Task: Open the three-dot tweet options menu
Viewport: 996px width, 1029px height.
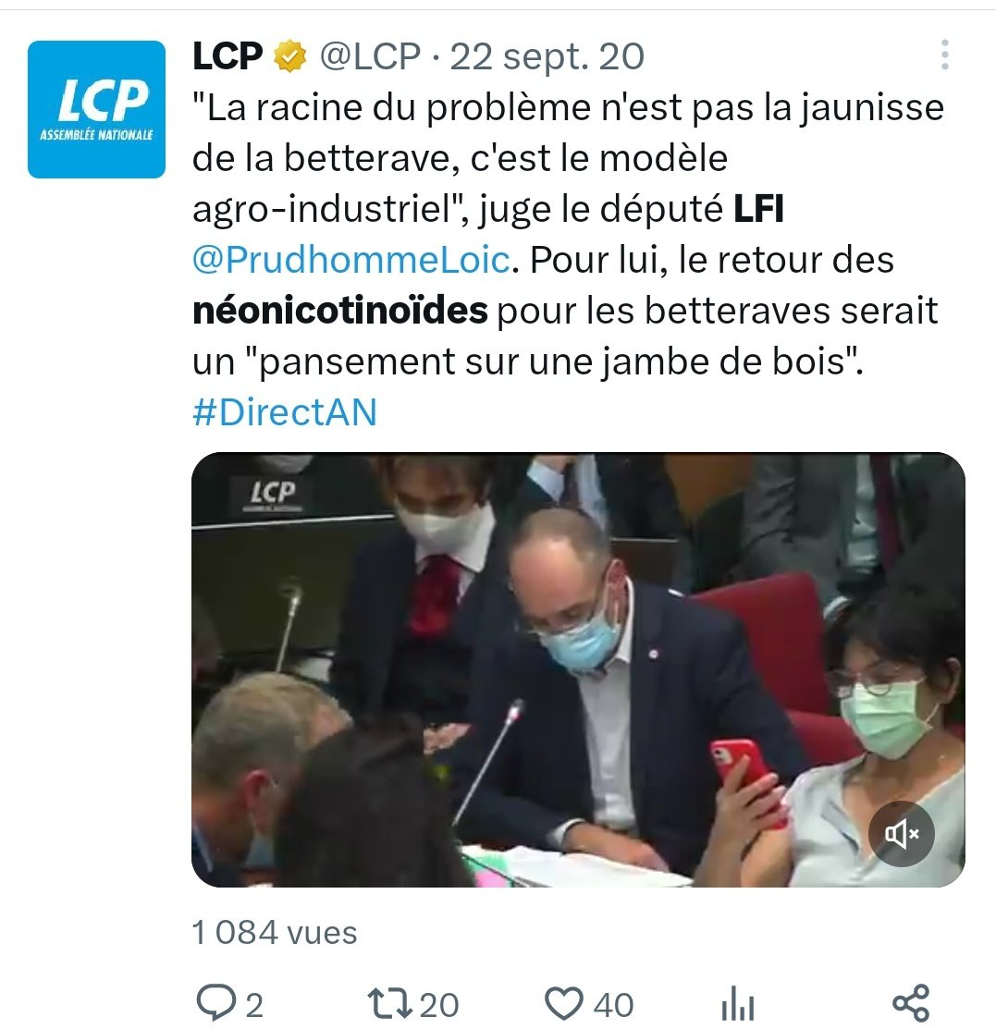Action: point(945,55)
